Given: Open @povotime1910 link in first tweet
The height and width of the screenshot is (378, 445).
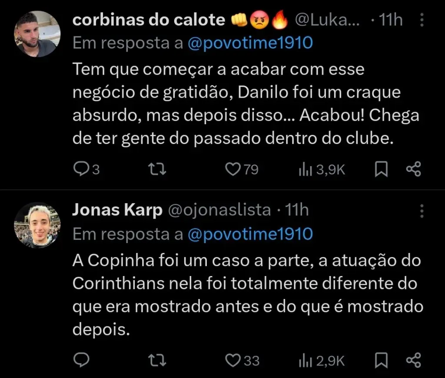Looking at the screenshot, I should [250, 43].
